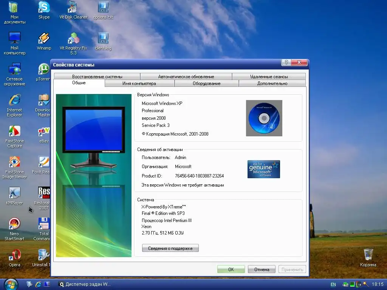387x290 pixels.
Task: Click the Процессор Intel Pentium III text
Action: point(167,221)
